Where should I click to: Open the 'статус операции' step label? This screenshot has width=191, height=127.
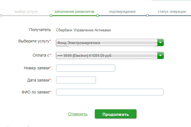coord(172,12)
